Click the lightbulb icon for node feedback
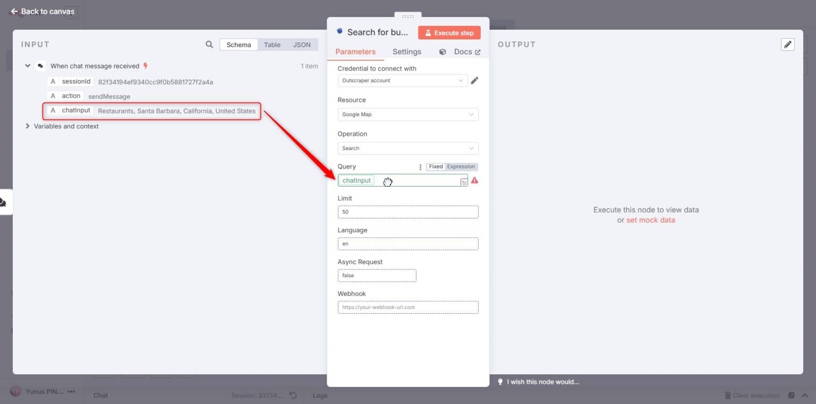The height and width of the screenshot is (404, 816). [x=500, y=381]
